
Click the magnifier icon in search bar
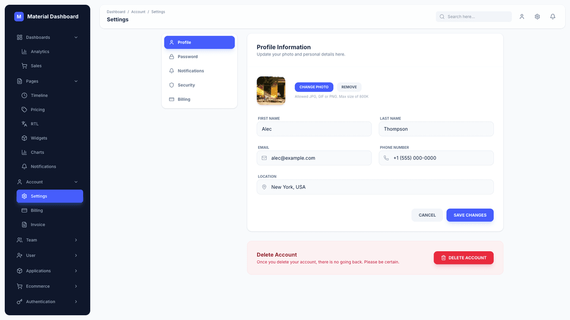point(442,17)
